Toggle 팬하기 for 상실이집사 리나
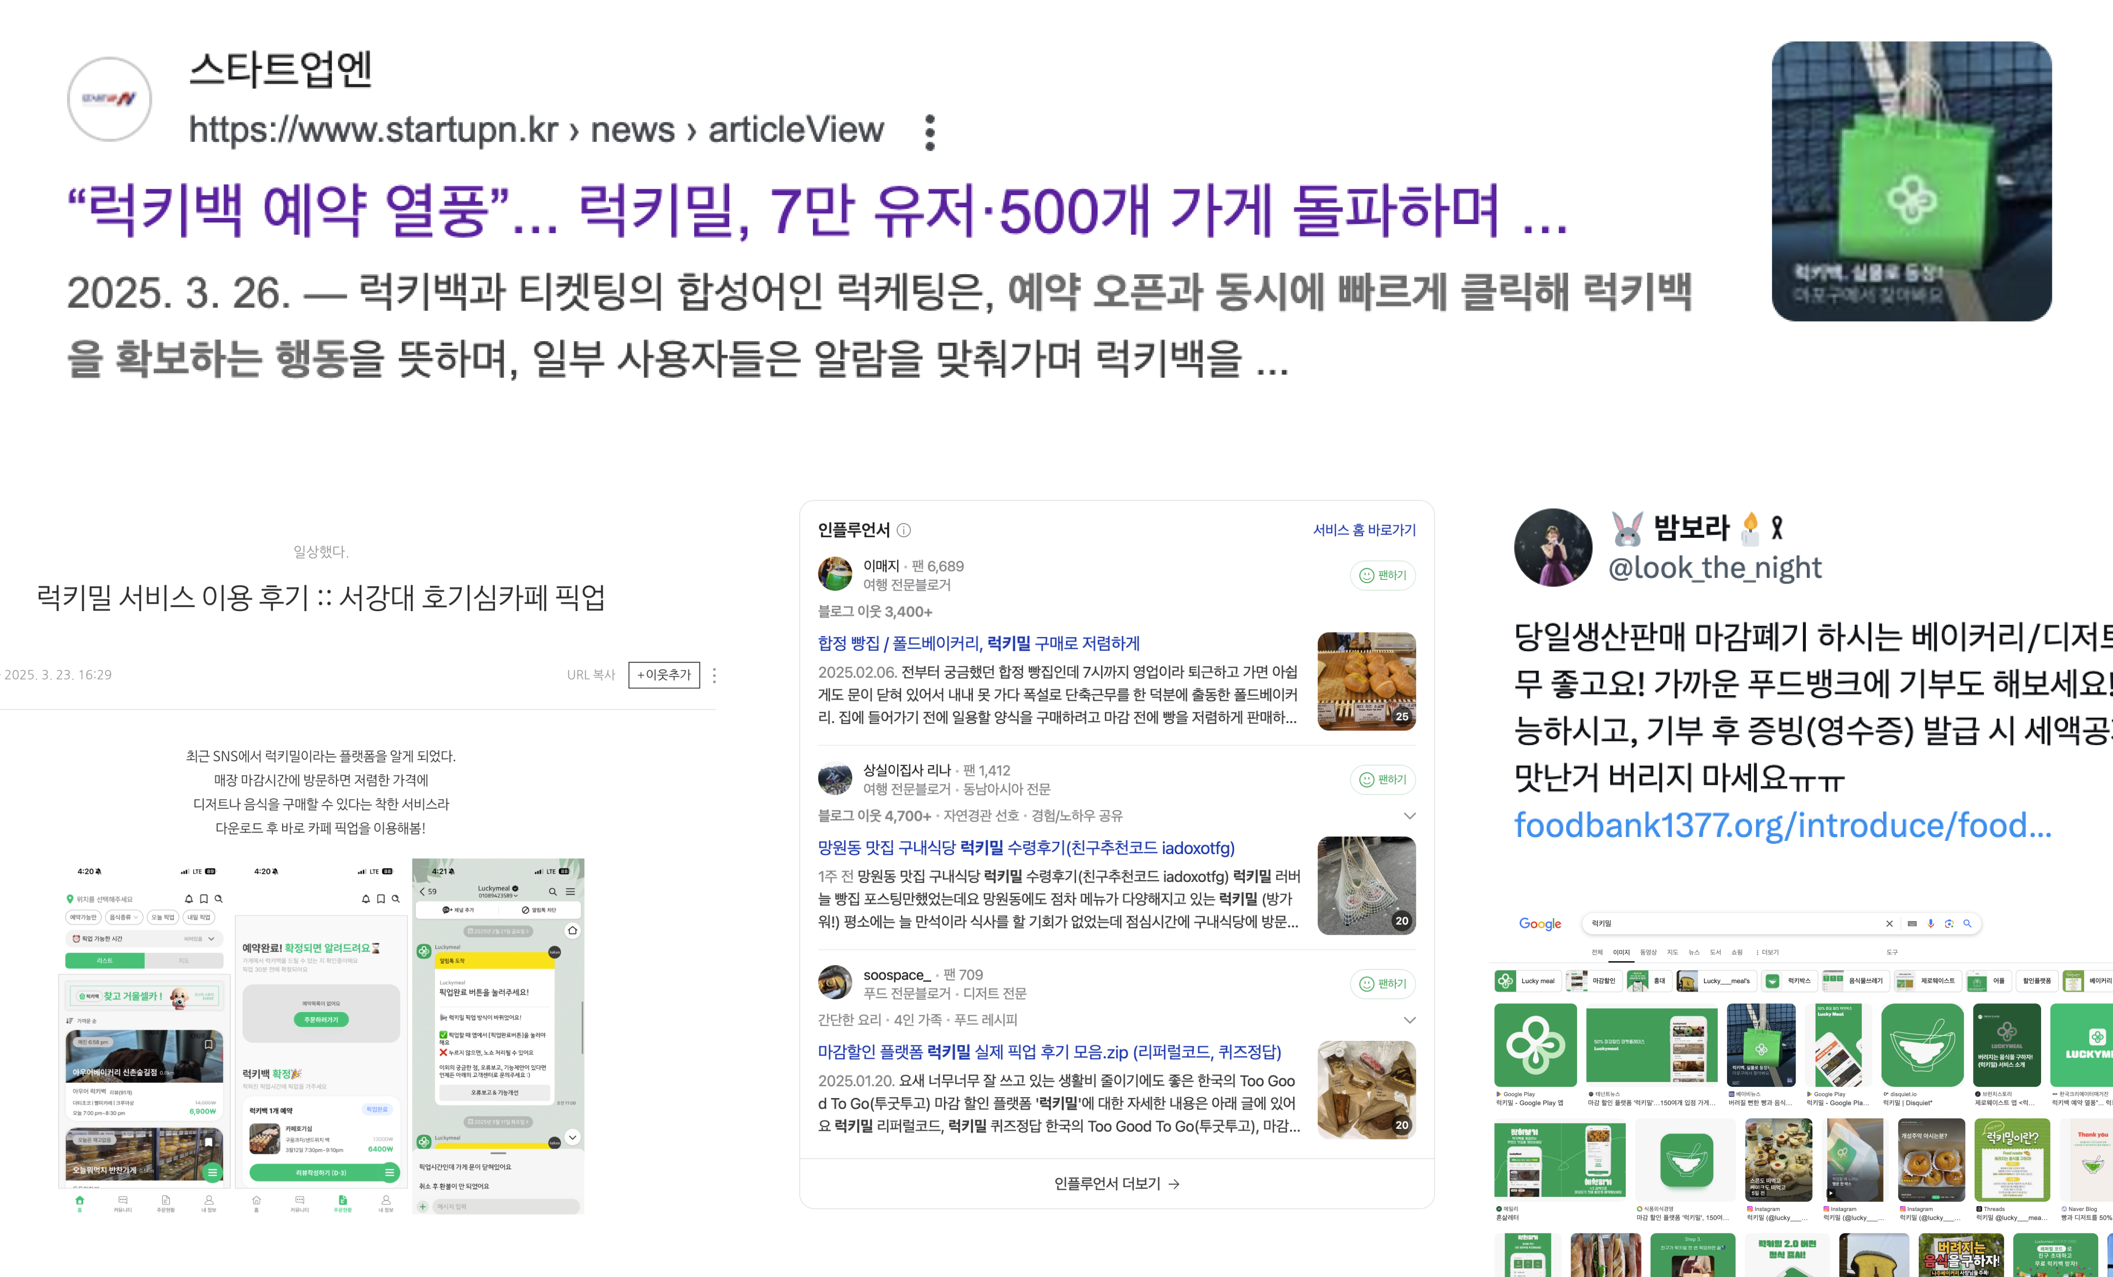Image resolution: width=2113 pixels, height=1277 pixels. (x=1382, y=779)
